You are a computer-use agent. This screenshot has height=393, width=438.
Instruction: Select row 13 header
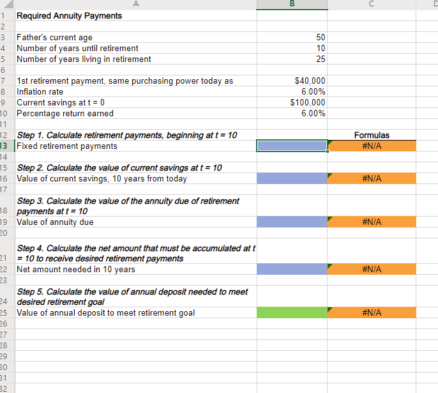click(7, 146)
